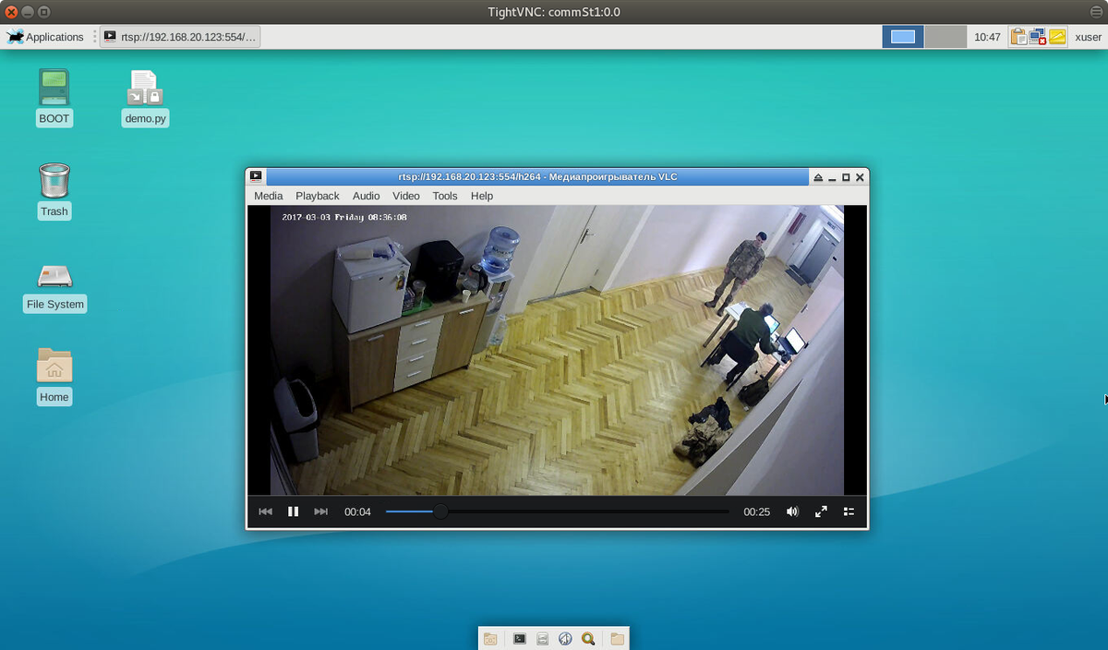The width and height of the screenshot is (1108, 650).
Task: Open the file manager cabinet dock icon
Action: (x=543, y=639)
